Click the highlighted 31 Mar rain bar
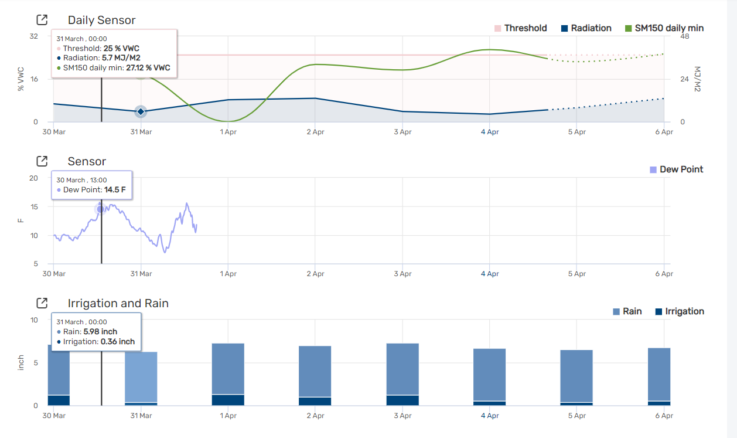Viewport: 737px width, 438px height. click(x=140, y=375)
